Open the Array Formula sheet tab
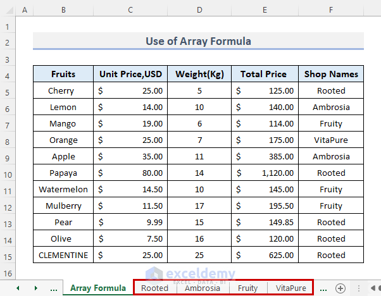Image resolution: width=381 pixels, height=296 pixels. click(98, 288)
